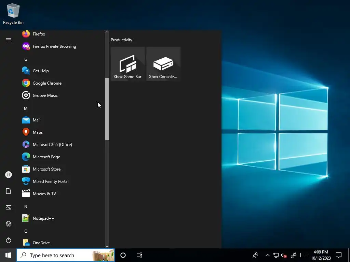This screenshot has width=350, height=262.
Task: Open the Xbox Game Bar tile
Action: coord(128,64)
